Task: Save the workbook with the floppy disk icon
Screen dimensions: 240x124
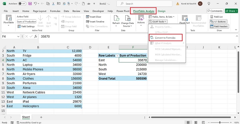Action: (30, 4)
